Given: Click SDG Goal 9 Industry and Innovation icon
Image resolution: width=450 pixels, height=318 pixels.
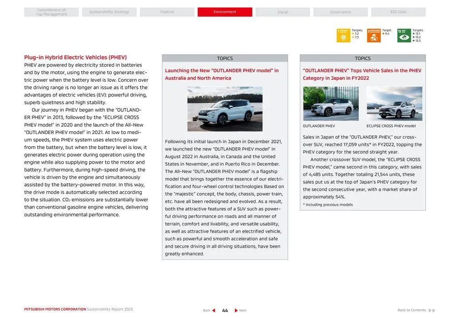Looking at the screenshot, I should [x=374, y=35].
